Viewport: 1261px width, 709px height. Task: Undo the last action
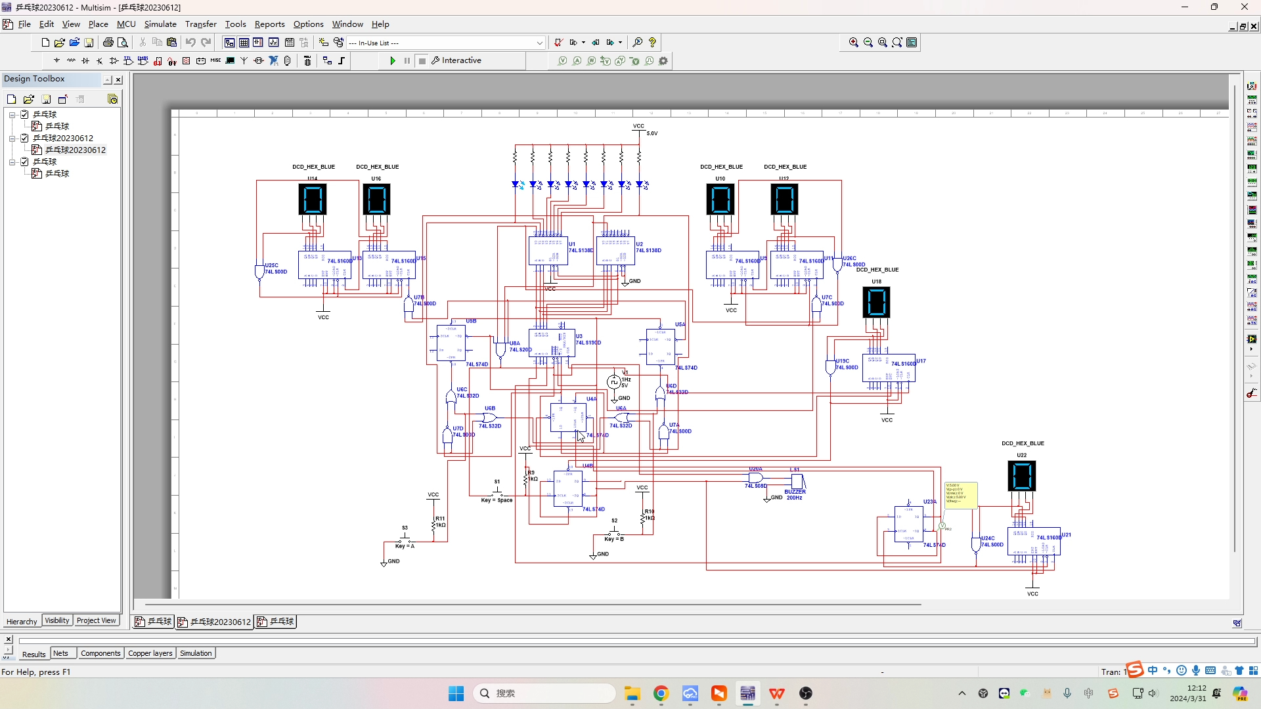[x=190, y=43]
